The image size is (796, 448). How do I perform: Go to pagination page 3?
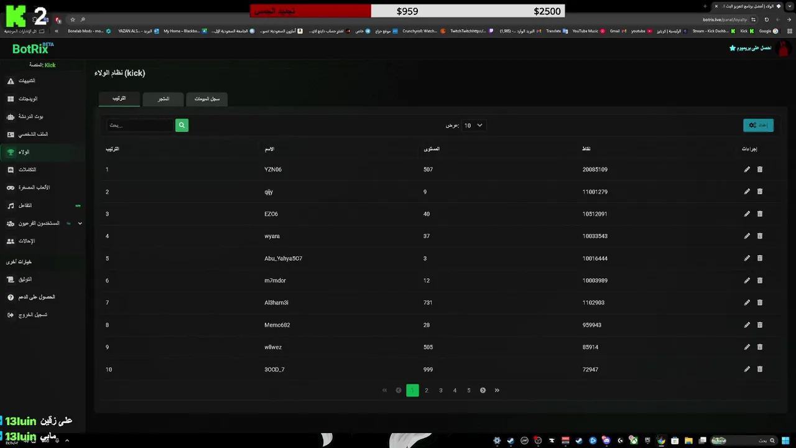pyautogui.click(x=441, y=390)
